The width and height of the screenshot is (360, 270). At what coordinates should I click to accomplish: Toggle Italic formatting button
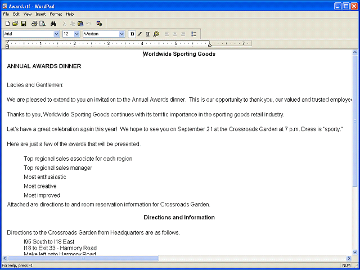click(140, 34)
